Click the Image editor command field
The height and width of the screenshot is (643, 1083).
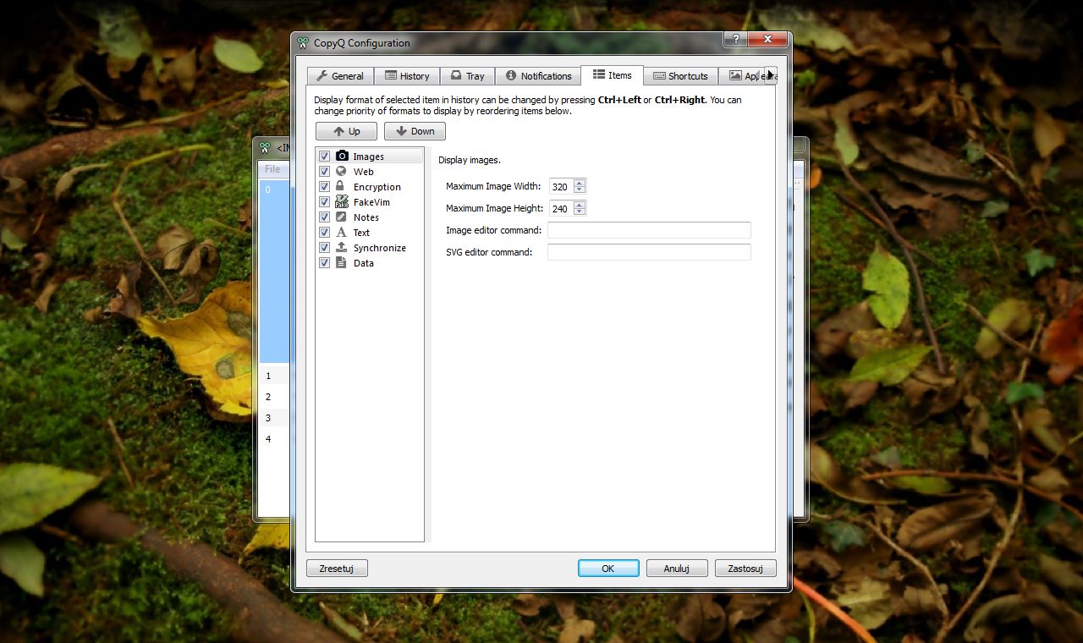click(649, 230)
